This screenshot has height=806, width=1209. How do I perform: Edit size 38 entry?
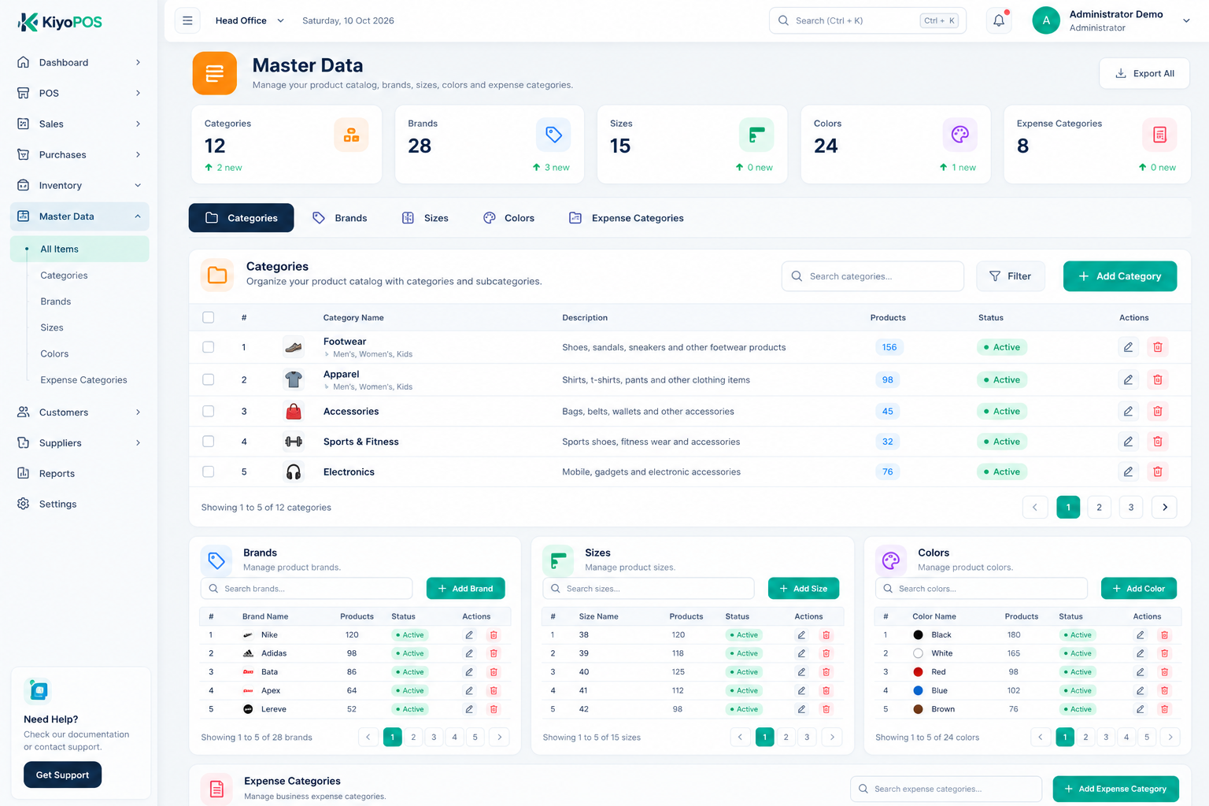(x=801, y=635)
